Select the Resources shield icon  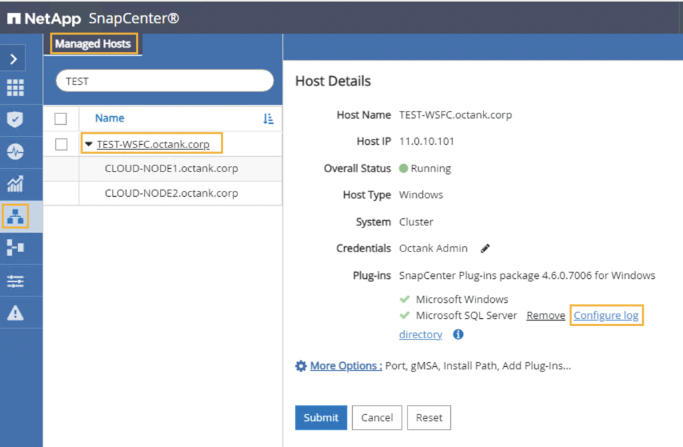tap(13, 118)
